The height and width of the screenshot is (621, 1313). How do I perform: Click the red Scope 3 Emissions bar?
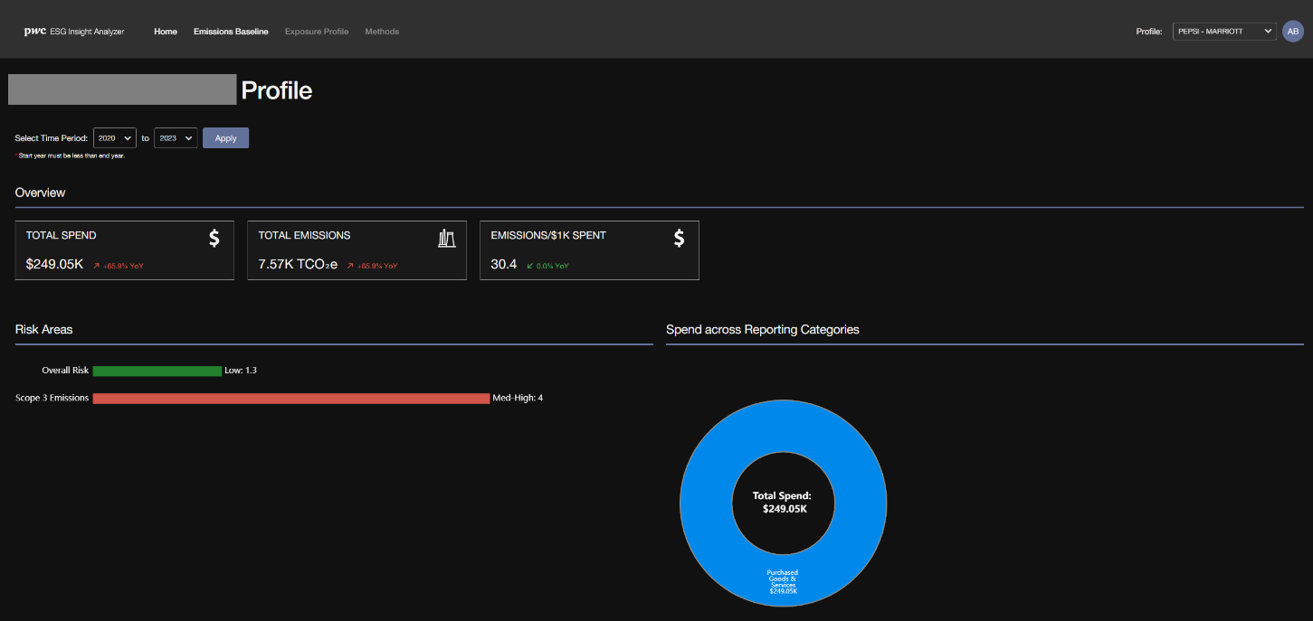(291, 398)
